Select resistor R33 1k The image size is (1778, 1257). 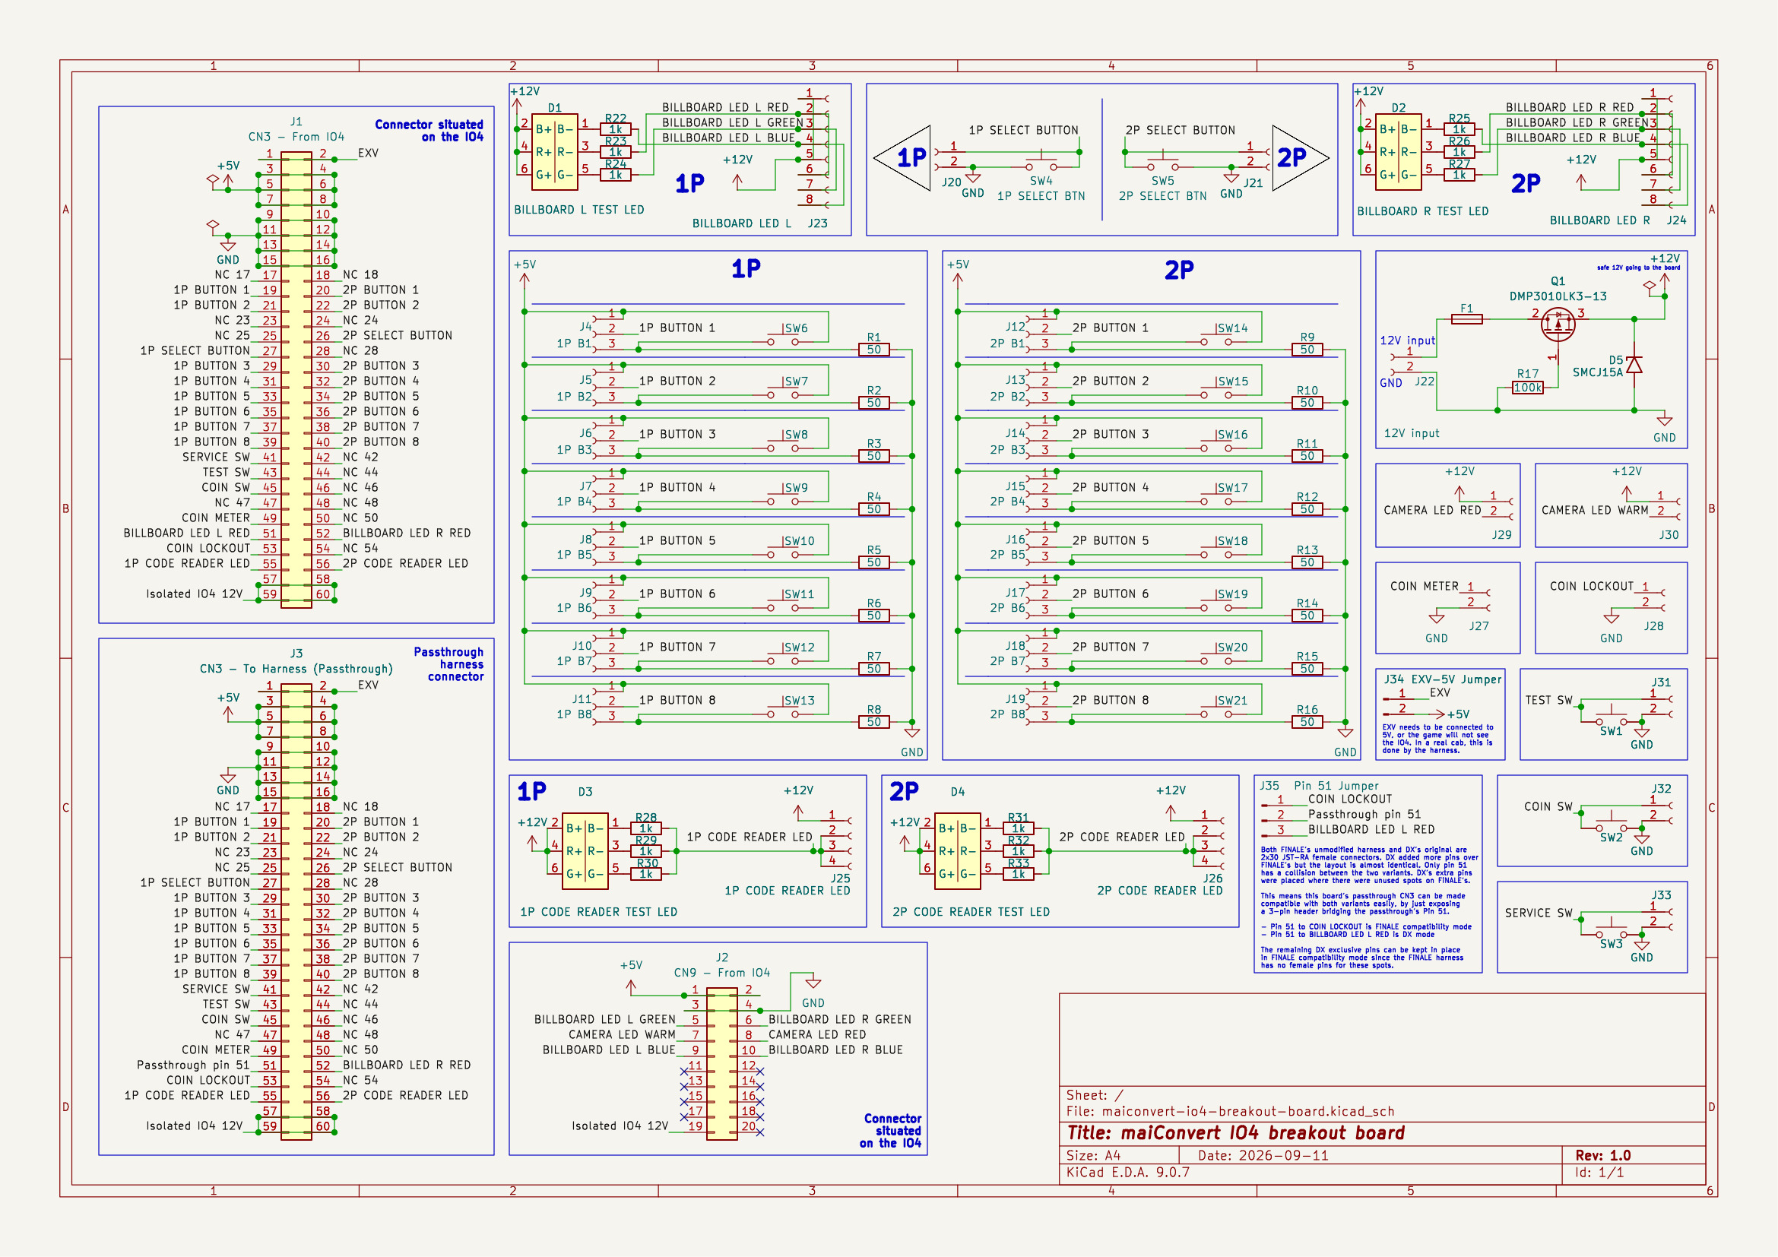[1019, 874]
